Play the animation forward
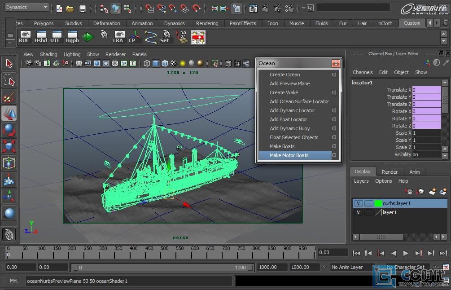The width and height of the screenshot is (451, 290). click(406, 253)
